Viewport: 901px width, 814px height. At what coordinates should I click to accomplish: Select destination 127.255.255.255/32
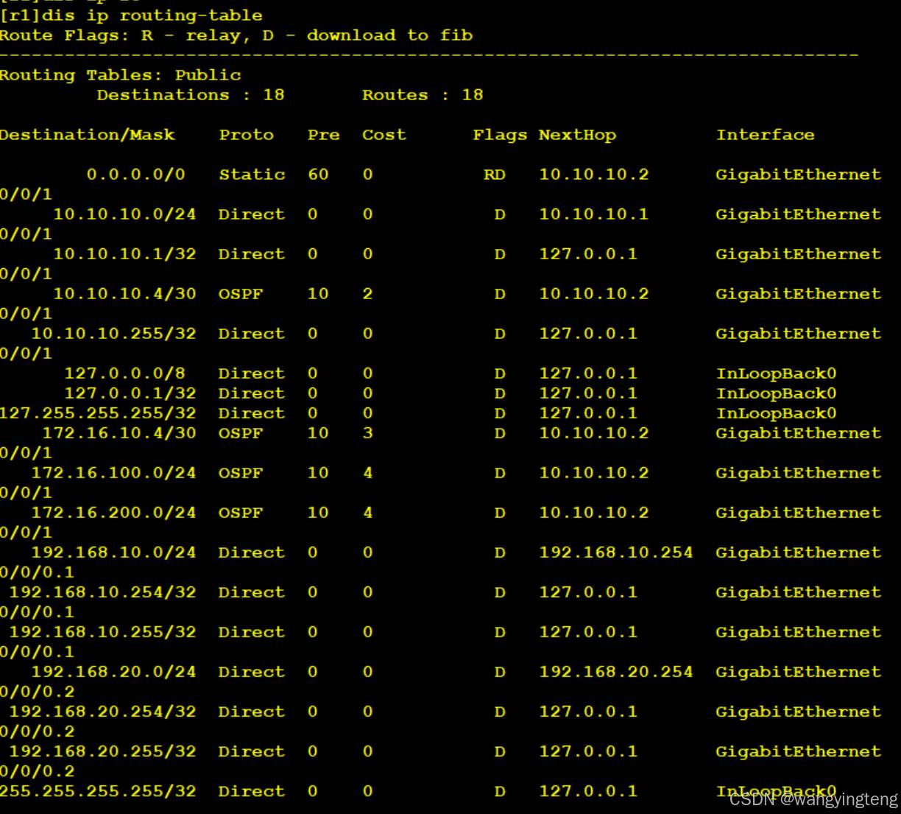coord(98,413)
